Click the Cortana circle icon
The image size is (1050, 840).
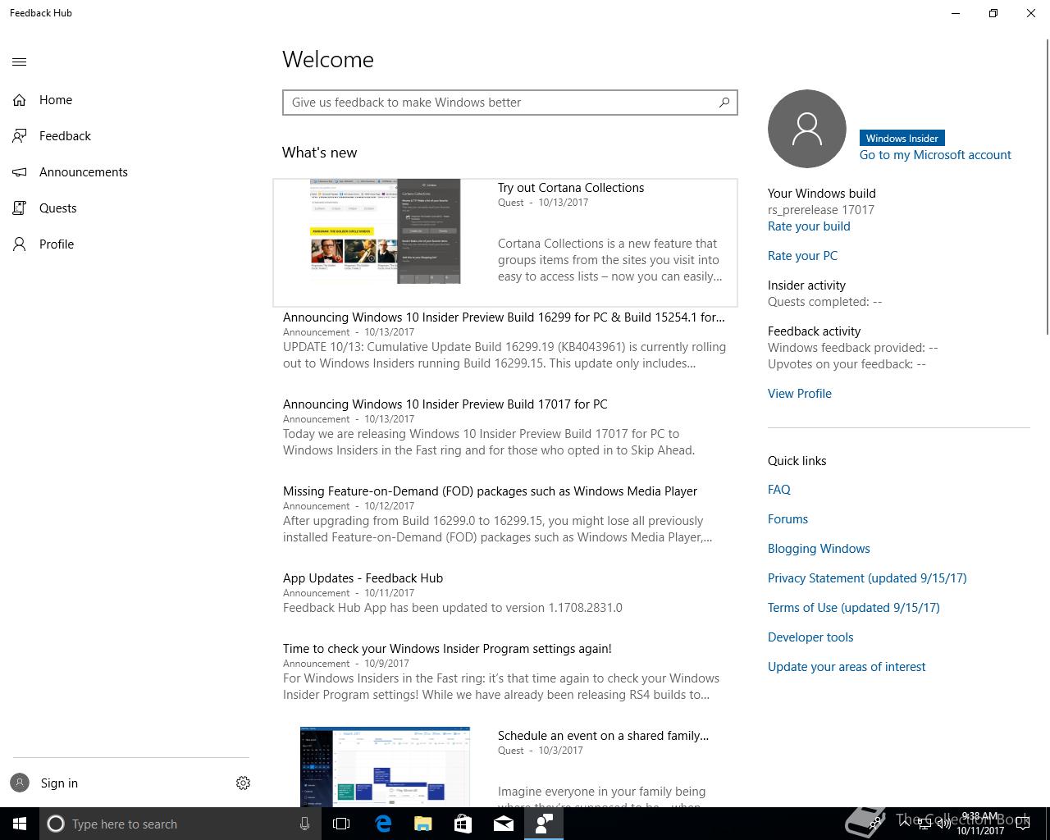pos(56,824)
